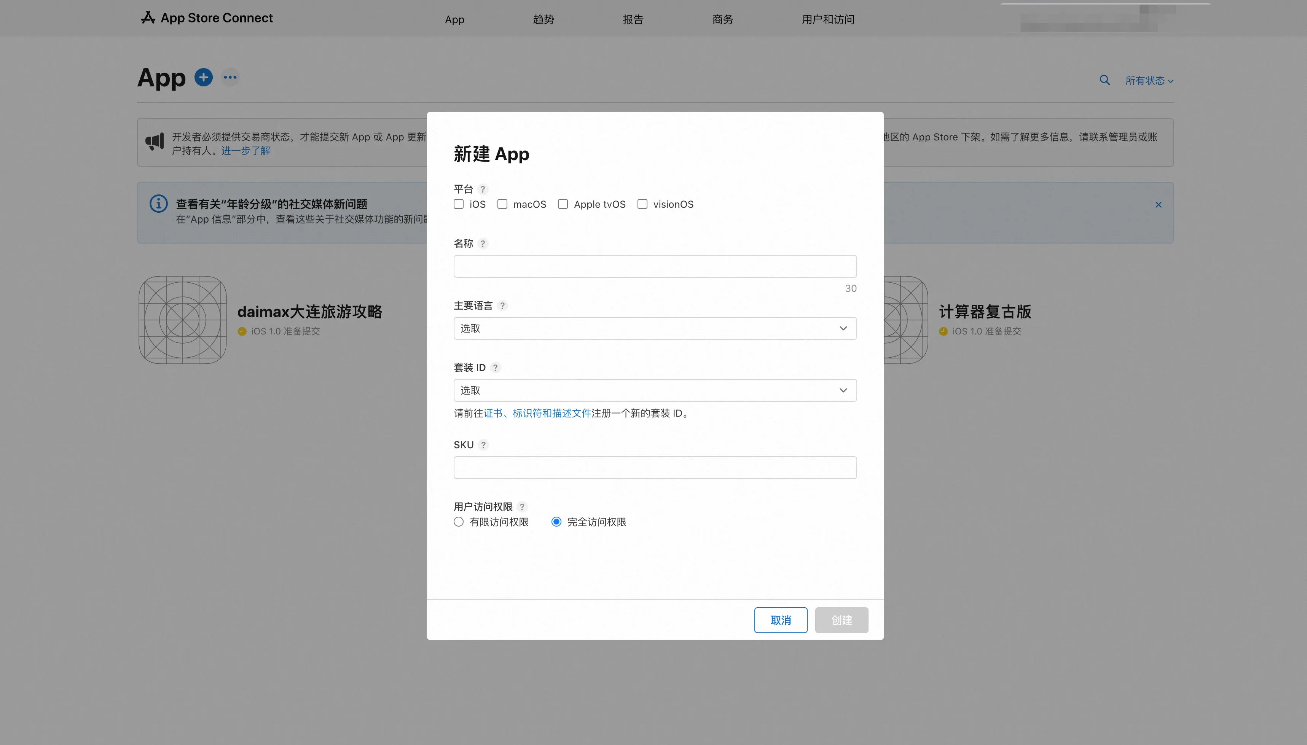The height and width of the screenshot is (745, 1307).
Task: Open the 套装 ID dropdown
Action: [655, 390]
